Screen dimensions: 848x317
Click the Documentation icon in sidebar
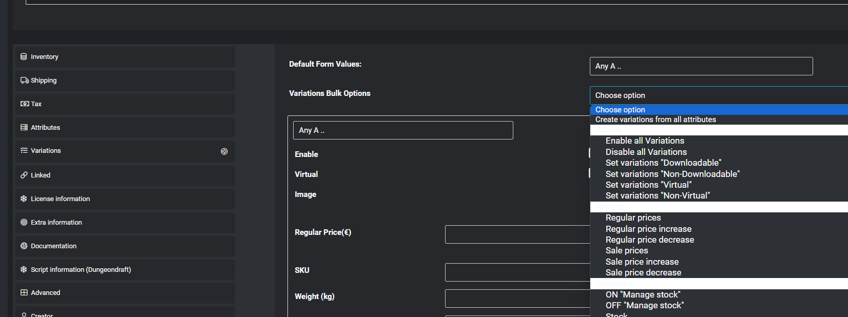coord(24,246)
